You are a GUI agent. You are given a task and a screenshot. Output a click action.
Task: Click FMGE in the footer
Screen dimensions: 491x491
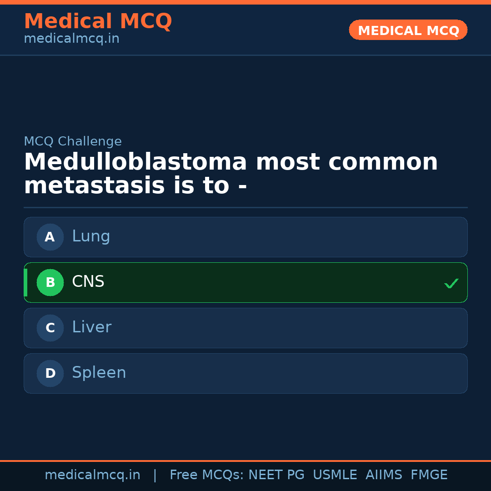429,475
